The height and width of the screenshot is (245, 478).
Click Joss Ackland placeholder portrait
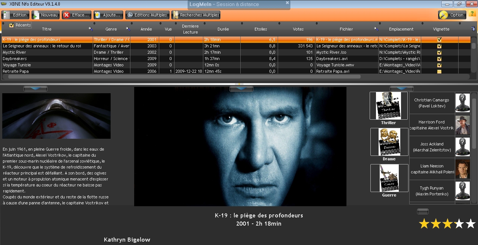462,147
